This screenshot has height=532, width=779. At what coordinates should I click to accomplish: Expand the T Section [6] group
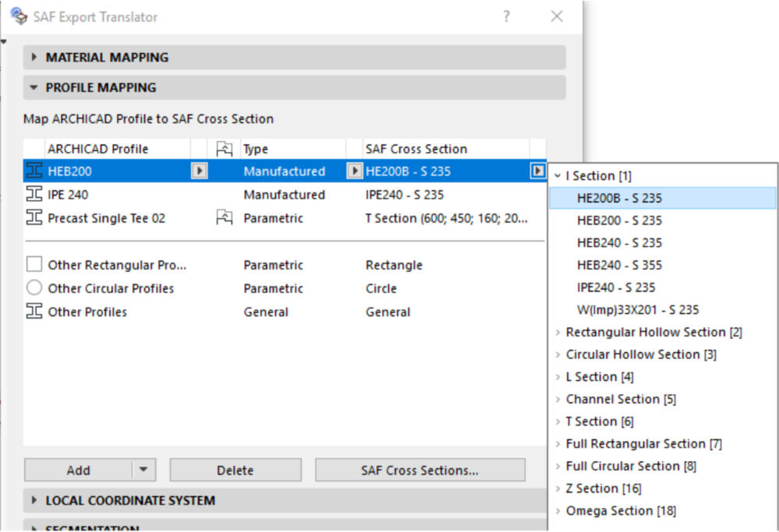pos(558,421)
